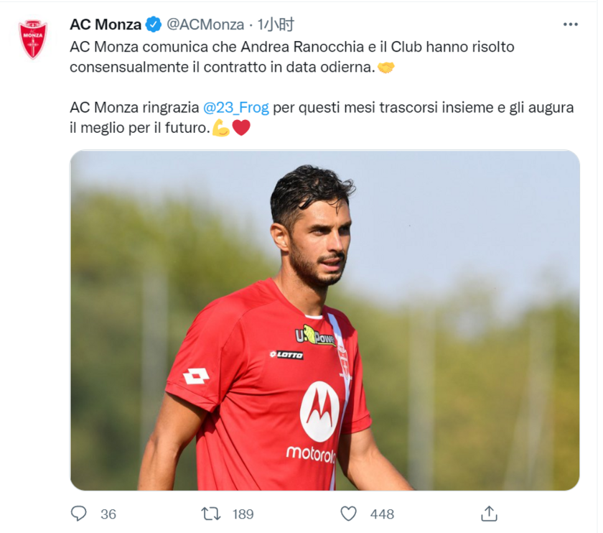This screenshot has width=603, height=533.
Task: Click the blue verified badge
Action: 154,24
